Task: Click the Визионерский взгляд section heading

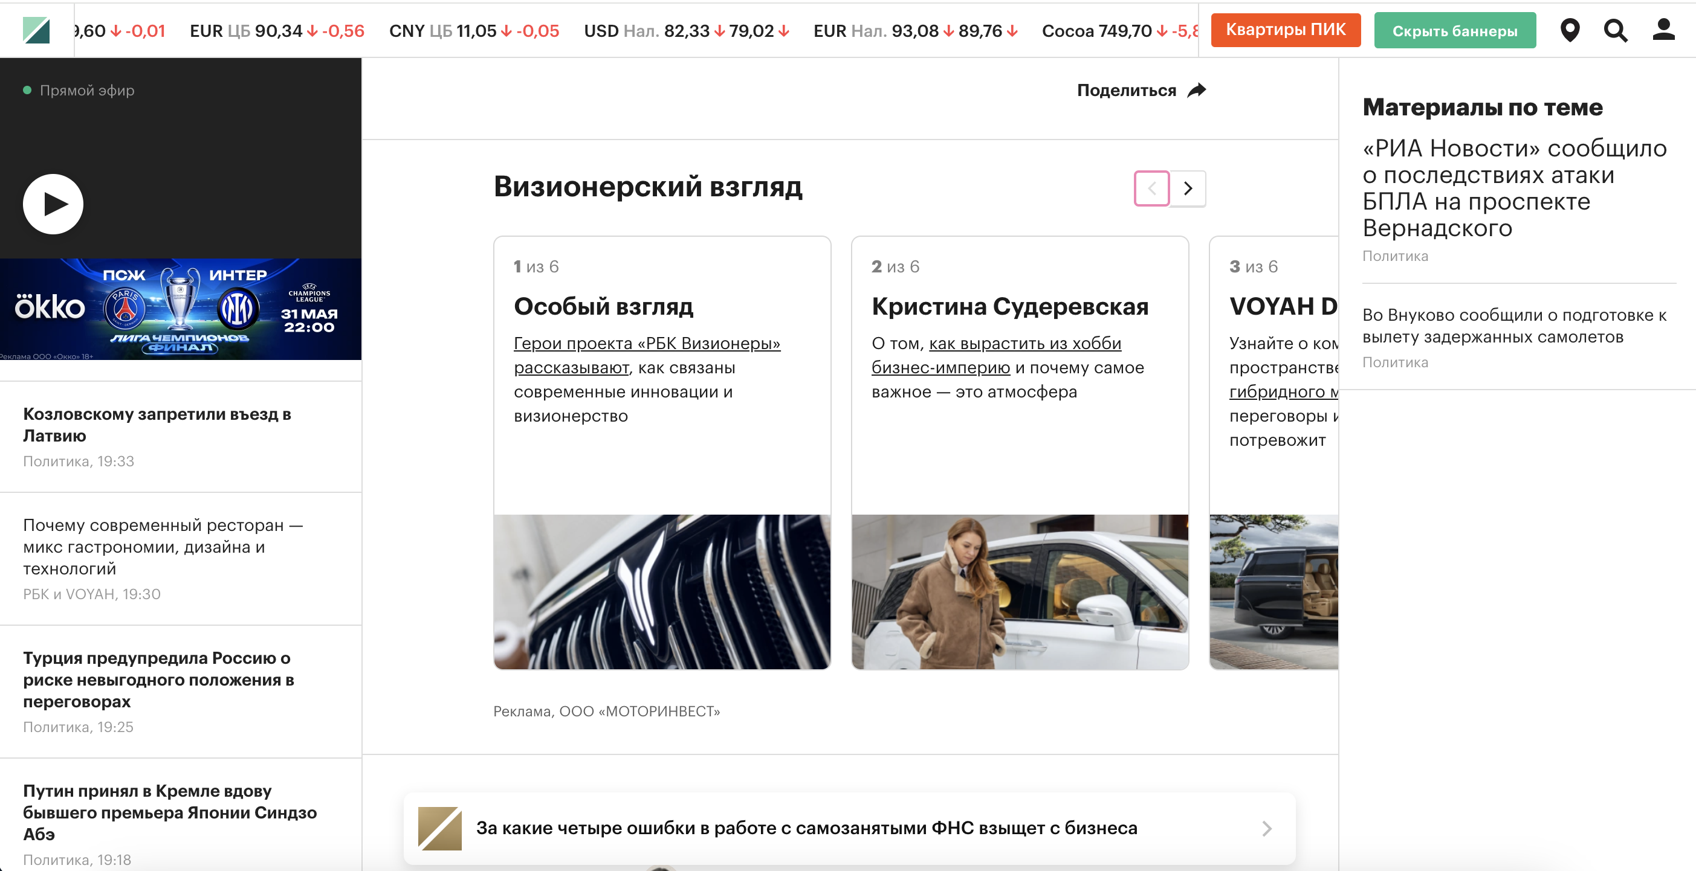Action: [x=648, y=187]
